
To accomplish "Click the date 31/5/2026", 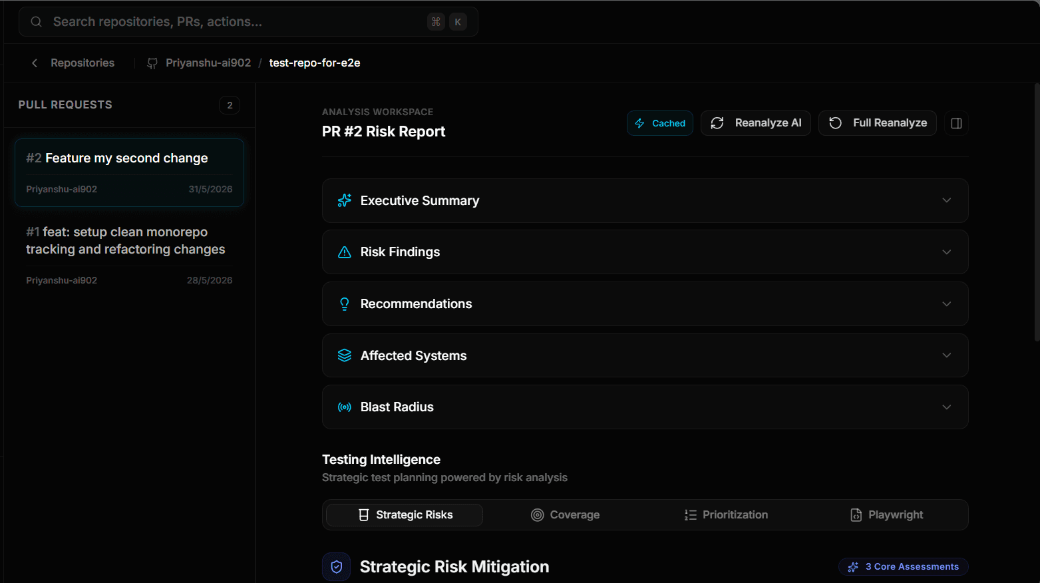I will (210, 189).
